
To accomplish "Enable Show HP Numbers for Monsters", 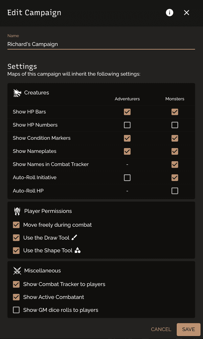I will pos(175,125).
